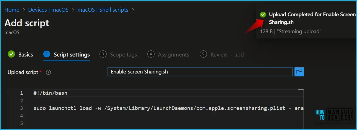The height and width of the screenshot is (130, 357).
Task: Click the green check on upload notification
Action: click(x=263, y=15)
